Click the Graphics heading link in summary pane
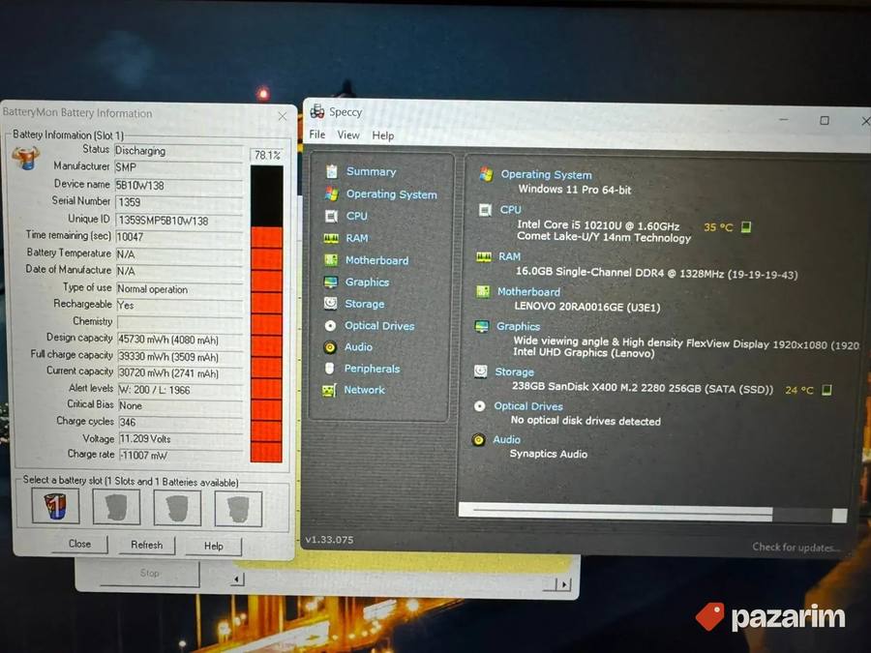 coord(518,327)
